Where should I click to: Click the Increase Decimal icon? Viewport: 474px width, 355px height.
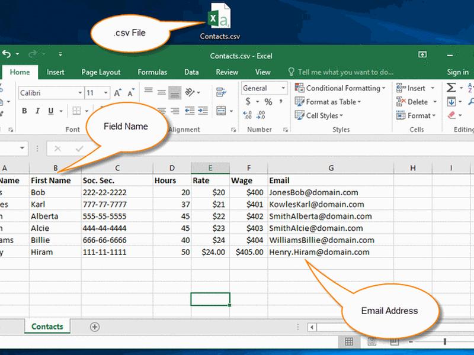point(247,115)
